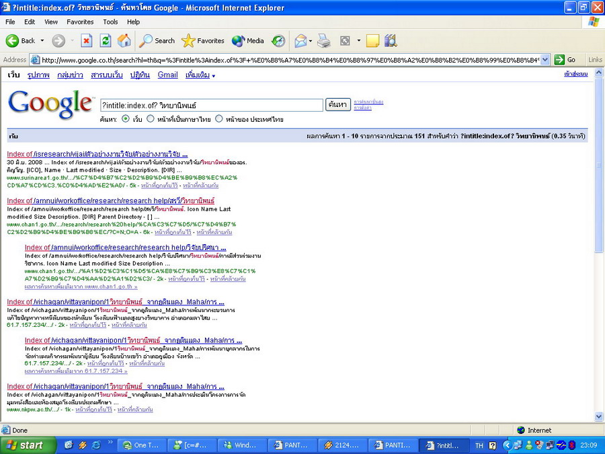The height and width of the screenshot is (454, 605).
Task: Open the Gmail link
Action: pyautogui.click(x=168, y=75)
